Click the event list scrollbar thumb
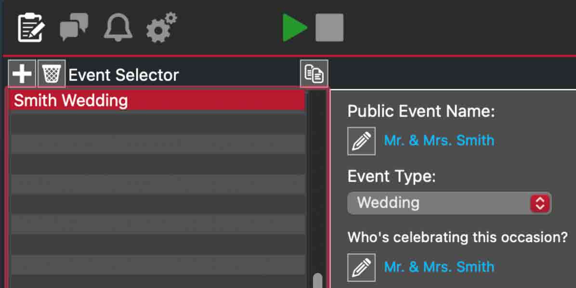 point(317,280)
